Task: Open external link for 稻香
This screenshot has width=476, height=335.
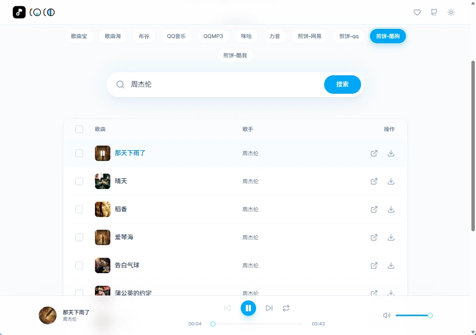Action: [x=374, y=209]
